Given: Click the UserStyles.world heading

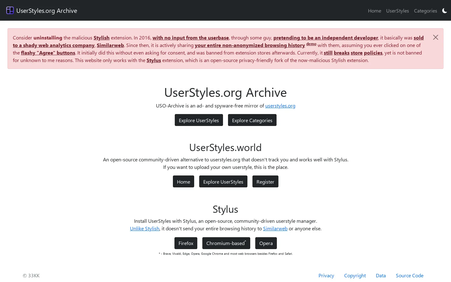Looking at the screenshot, I should click(x=225, y=147).
